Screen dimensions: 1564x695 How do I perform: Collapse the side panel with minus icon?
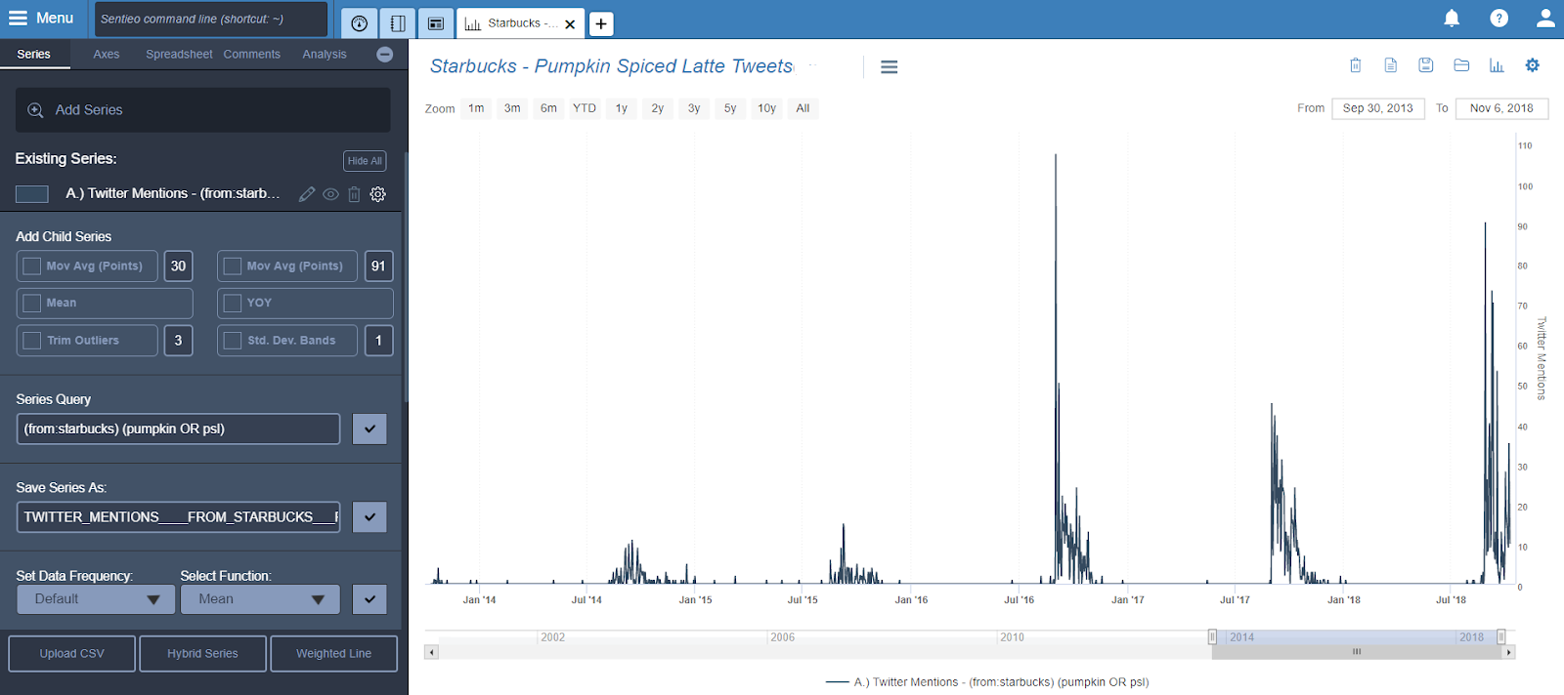(x=385, y=55)
